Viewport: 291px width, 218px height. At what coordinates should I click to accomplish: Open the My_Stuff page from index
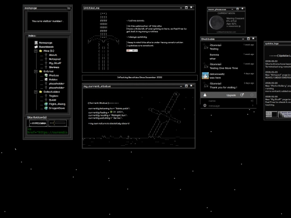coord(55,63)
